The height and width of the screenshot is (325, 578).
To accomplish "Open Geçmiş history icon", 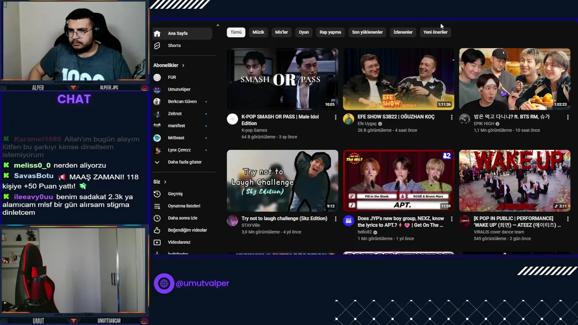I will (157, 194).
